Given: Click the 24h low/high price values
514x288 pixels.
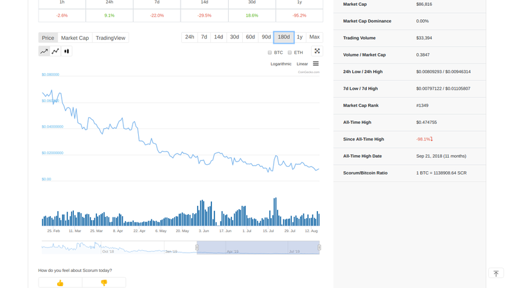Looking at the screenshot, I should pyautogui.click(x=443, y=72).
